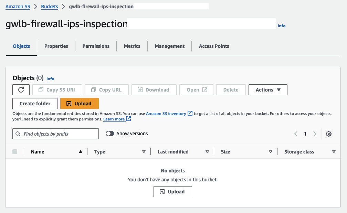Viewport: 347px width, 213px height.
Task: Switch to the Properties tab
Action: (x=56, y=46)
